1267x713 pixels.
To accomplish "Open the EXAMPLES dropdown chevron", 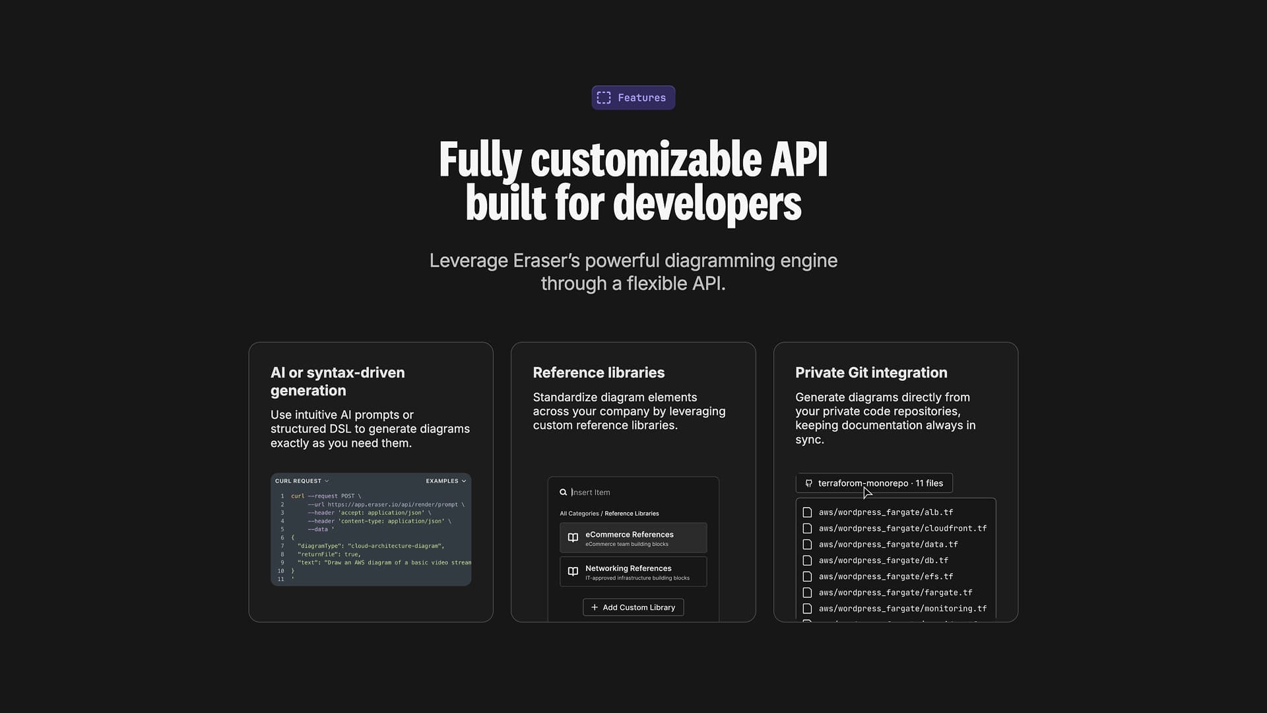I will tap(464, 481).
